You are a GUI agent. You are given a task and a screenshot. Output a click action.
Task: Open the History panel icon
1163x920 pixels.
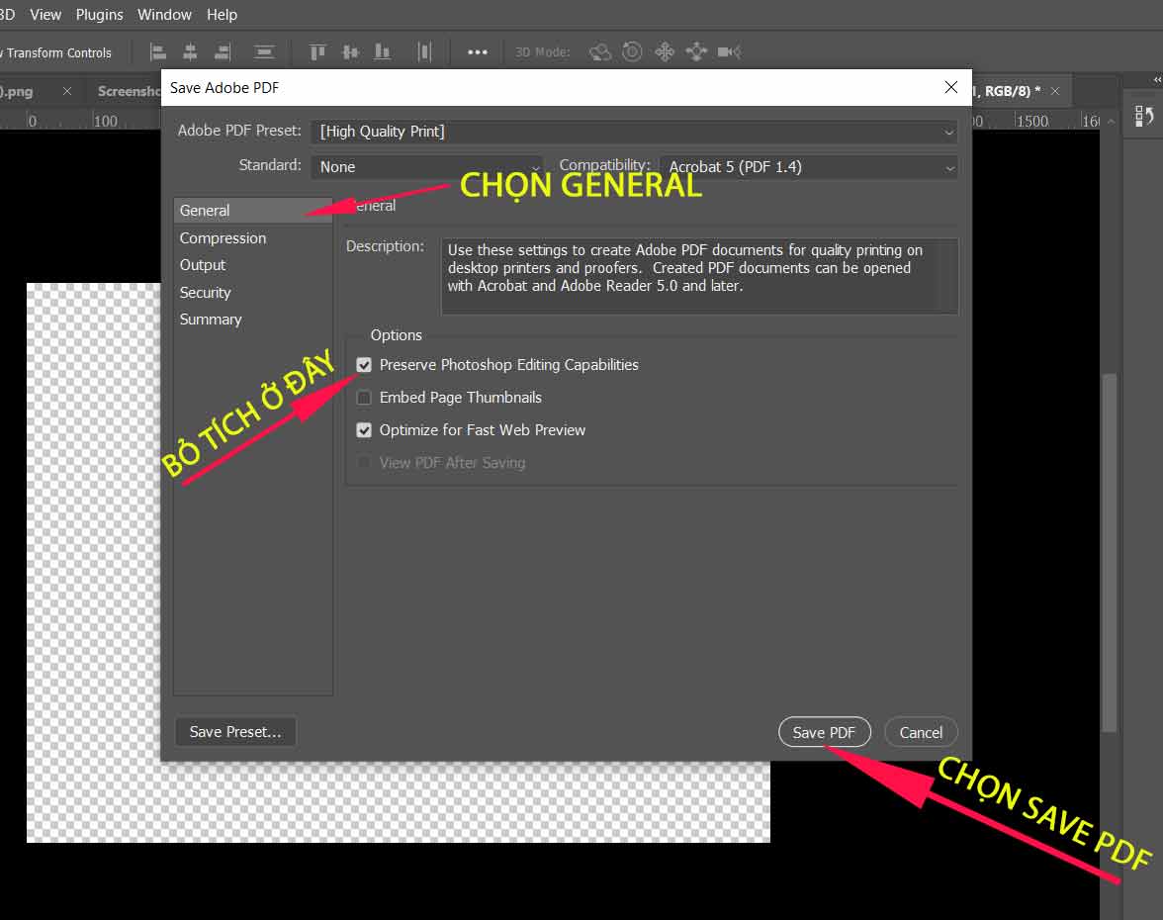tap(1143, 115)
